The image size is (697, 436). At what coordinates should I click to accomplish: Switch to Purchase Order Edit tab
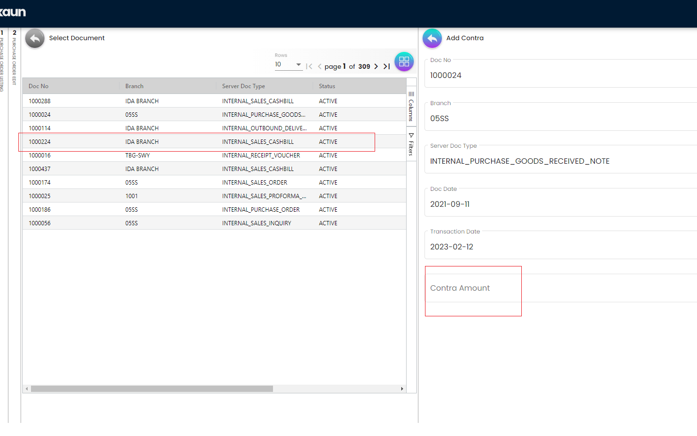(14, 58)
